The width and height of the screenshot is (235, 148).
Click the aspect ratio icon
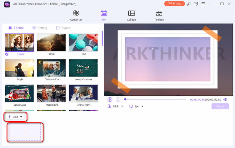tap(110, 106)
